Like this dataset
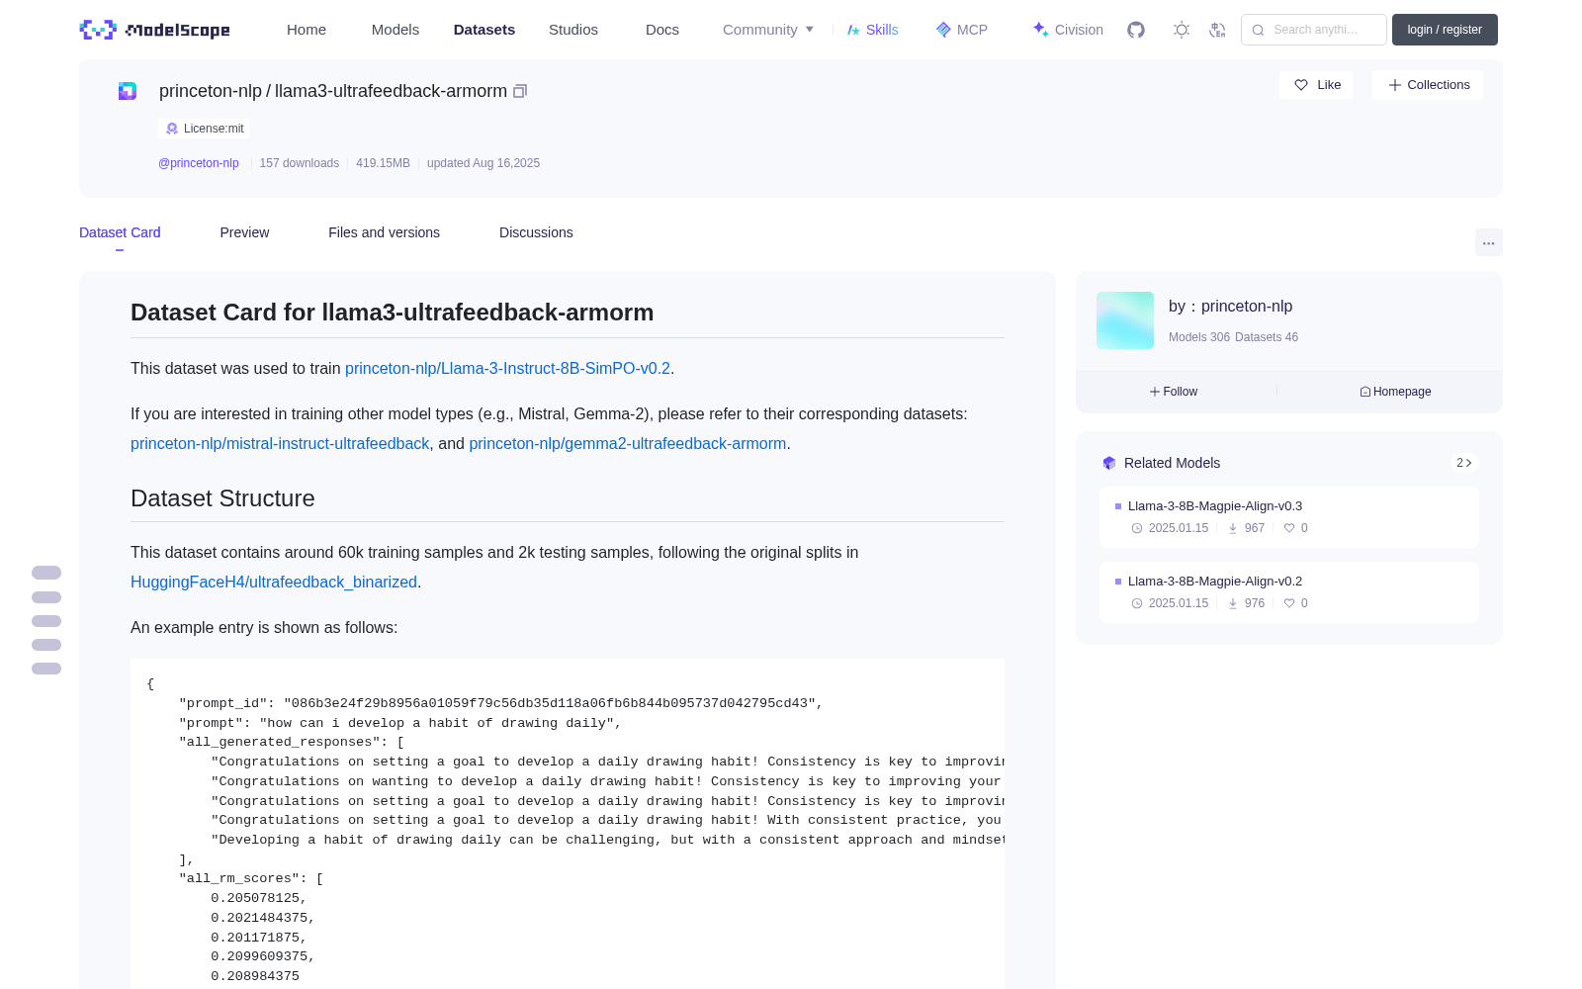This screenshot has height=989, width=1582. click(1317, 85)
